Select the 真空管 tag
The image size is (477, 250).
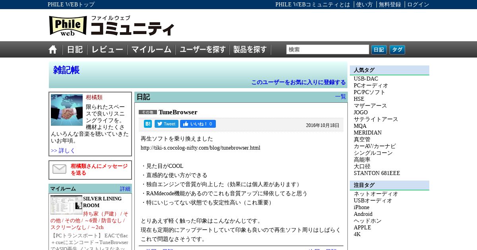(x=362, y=139)
